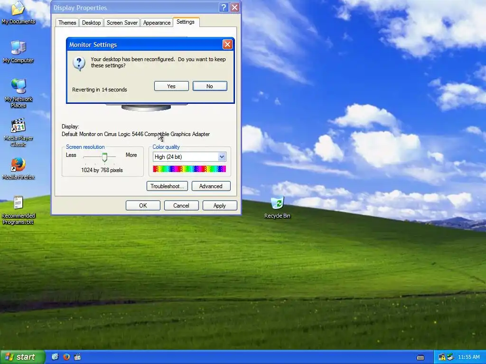Select Media Player Classic shortcut
This screenshot has height=364, width=486.
[x=18, y=132]
